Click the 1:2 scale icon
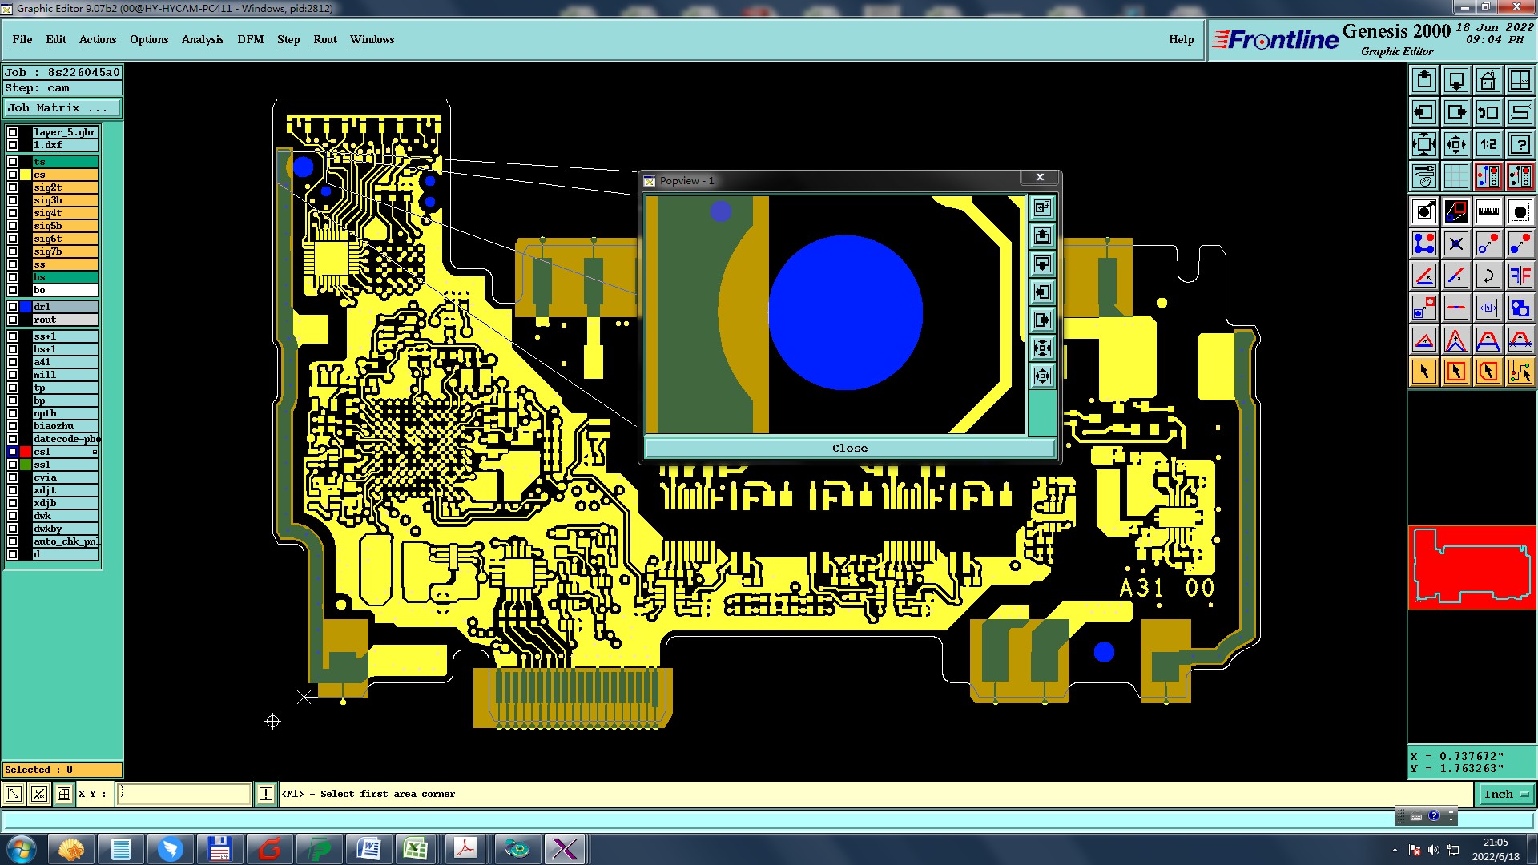Screen dimensions: 1538x865 (x=1488, y=144)
